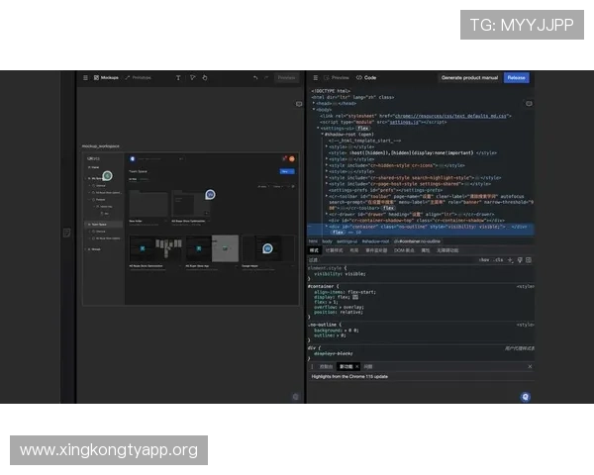The height and width of the screenshot is (475, 594).
Task: Collapse the body element node
Action: pos(314,109)
